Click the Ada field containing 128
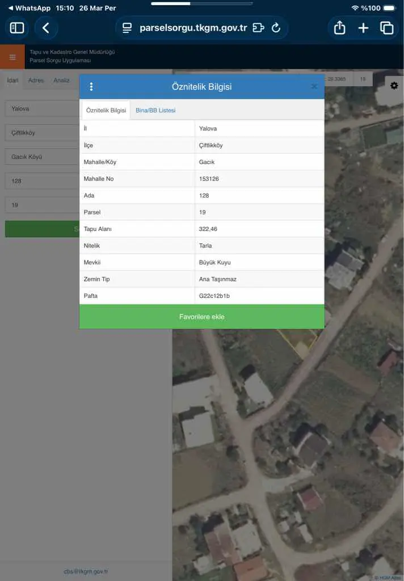Screen dimensions: 404x581 [42, 181]
